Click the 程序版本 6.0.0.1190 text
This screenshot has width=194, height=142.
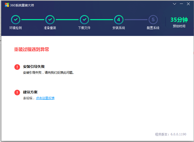point(171,134)
